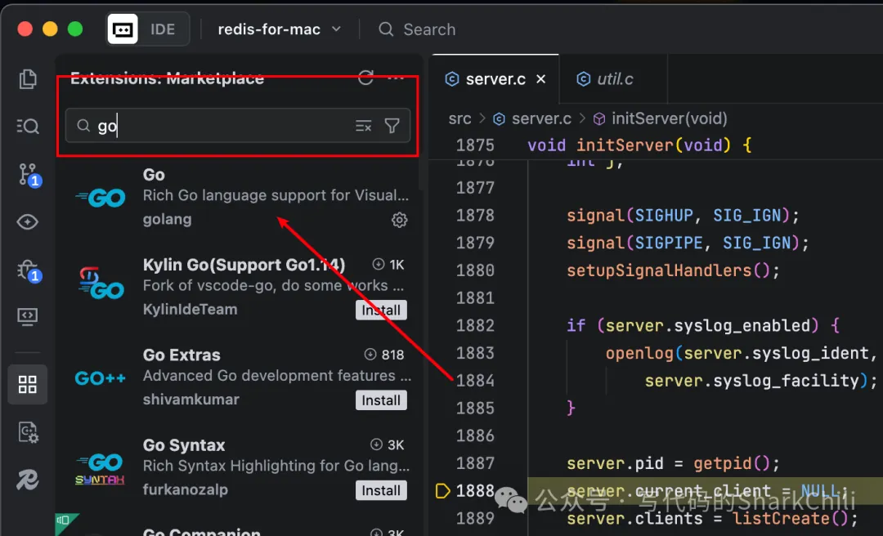The image size is (883, 536).
Task: Open Source Control view with badge 1
Action: 29,175
